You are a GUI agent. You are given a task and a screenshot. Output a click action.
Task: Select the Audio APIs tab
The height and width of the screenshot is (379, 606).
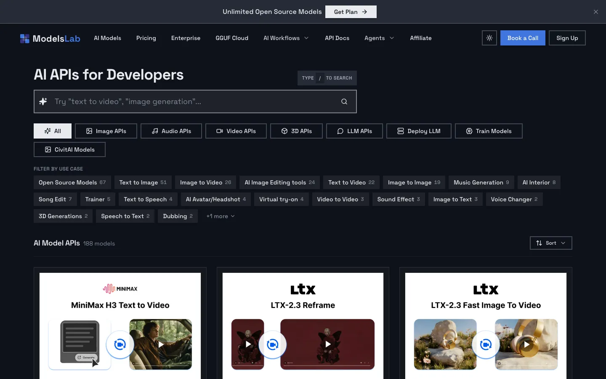(x=171, y=131)
